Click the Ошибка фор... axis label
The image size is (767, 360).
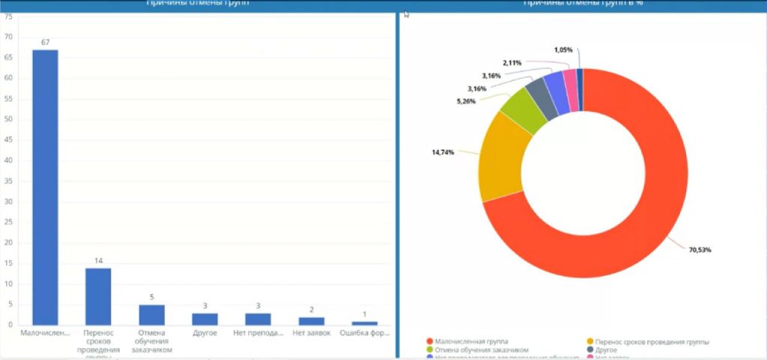click(x=365, y=333)
